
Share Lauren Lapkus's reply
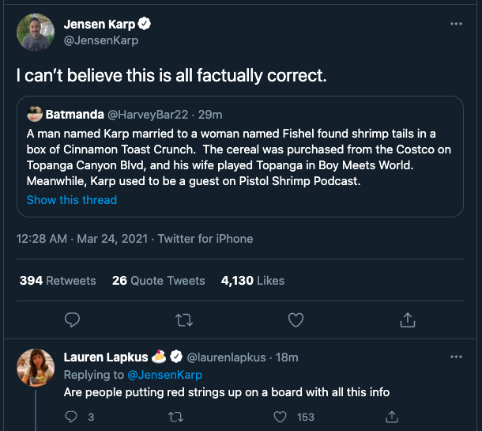click(384, 417)
